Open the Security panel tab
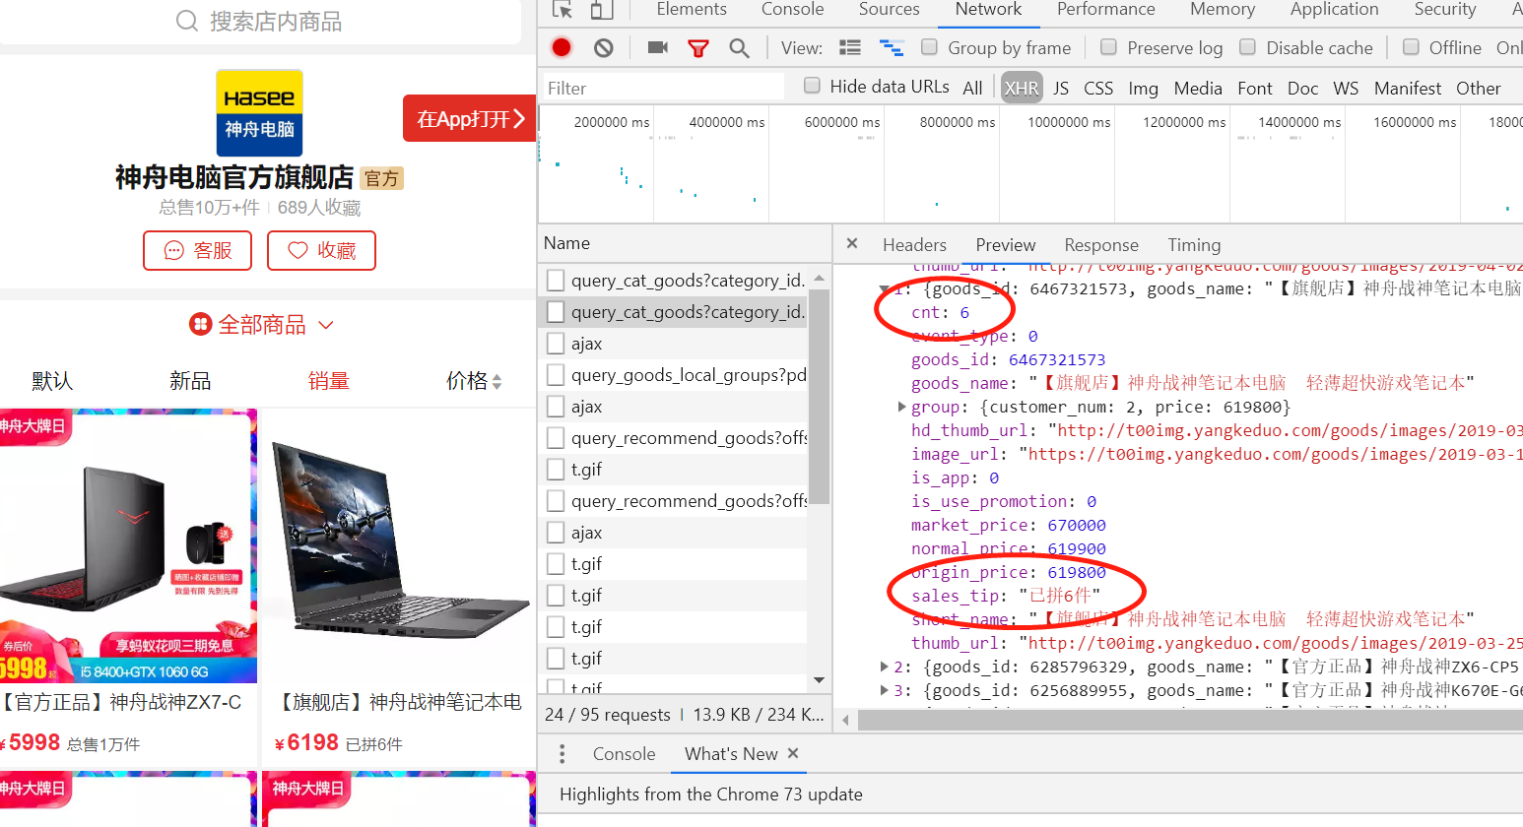The image size is (1523, 827). 1445,10
